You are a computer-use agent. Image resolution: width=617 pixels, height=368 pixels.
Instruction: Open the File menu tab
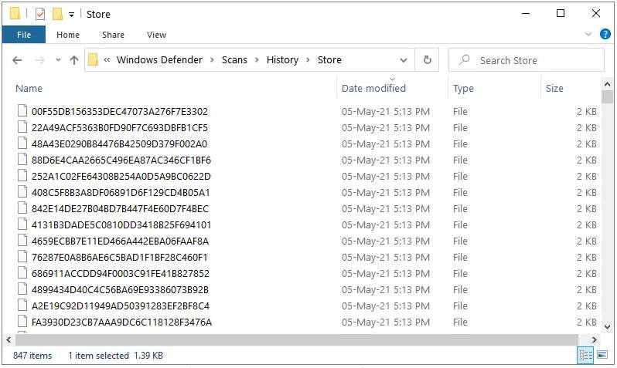pyautogui.click(x=24, y=35)
